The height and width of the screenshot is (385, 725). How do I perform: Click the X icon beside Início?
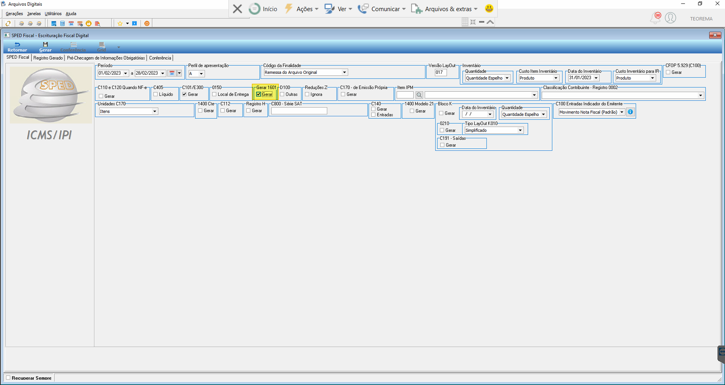point(237,9)
